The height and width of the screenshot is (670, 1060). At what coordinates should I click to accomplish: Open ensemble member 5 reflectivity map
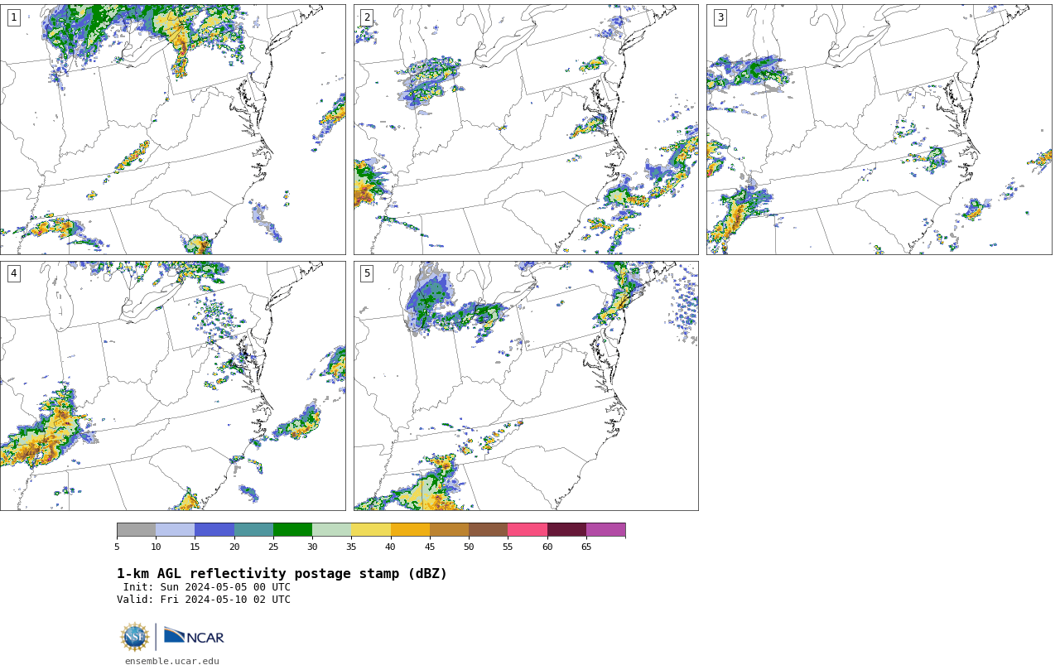(526, 386)
